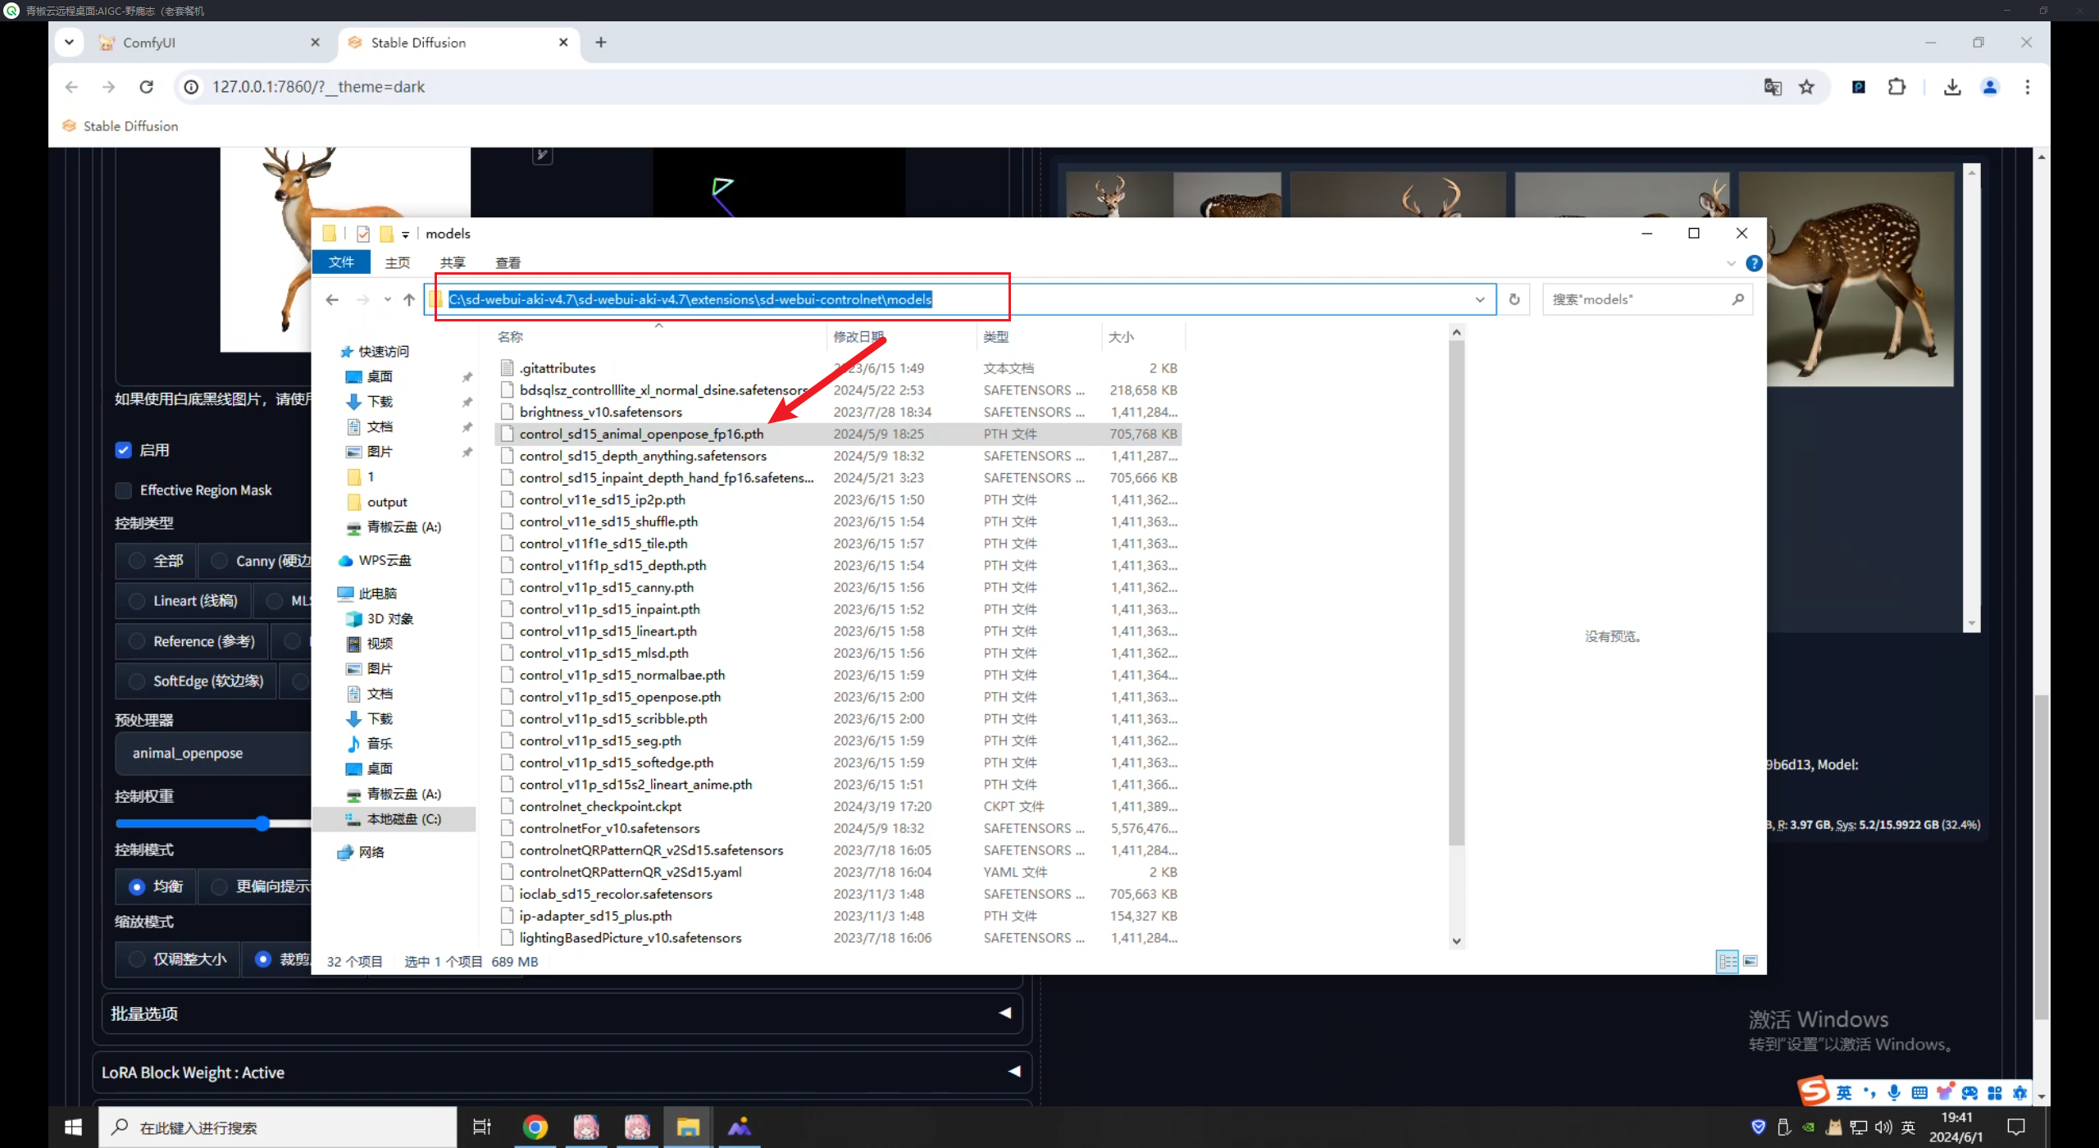Sort files by the 名称 column header

click(510, 337)
